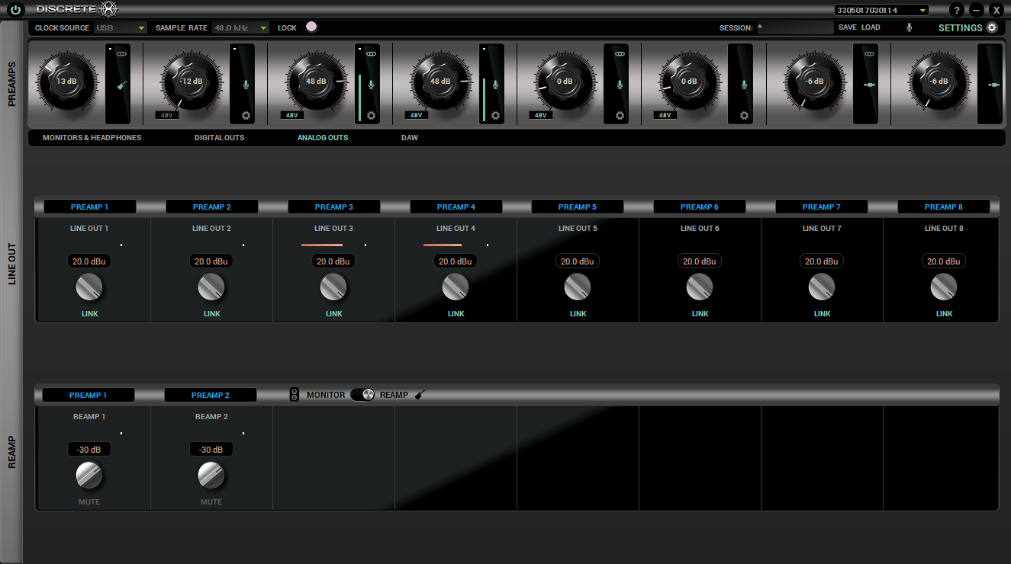
Task: Click the microphone input icon on preamp 4
Action: tap(495, 85)
